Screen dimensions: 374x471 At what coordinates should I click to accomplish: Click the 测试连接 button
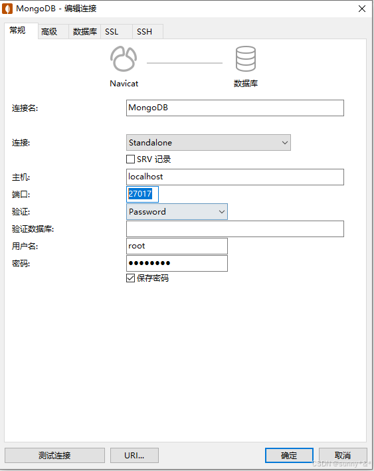click(54, 455)
